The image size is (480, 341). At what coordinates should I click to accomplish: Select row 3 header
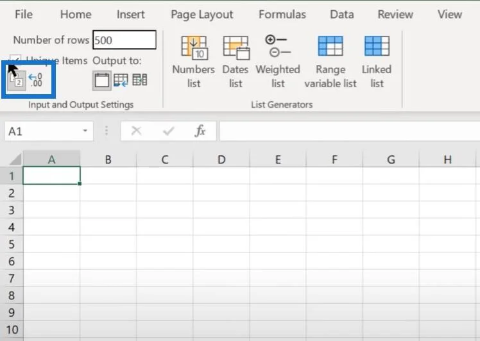[12, 210]
